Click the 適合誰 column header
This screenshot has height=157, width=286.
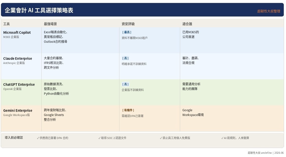coord(187,24)
